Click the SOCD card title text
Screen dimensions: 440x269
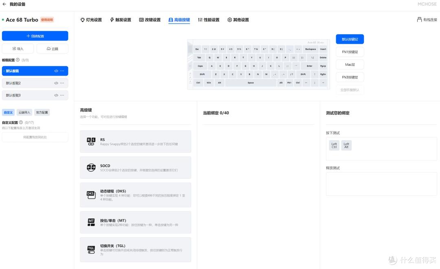[105, 166]
